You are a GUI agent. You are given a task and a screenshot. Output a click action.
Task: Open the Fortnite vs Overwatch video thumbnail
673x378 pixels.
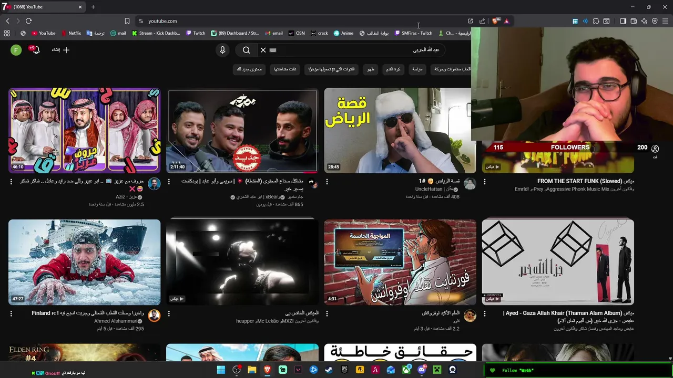point(400,262)
